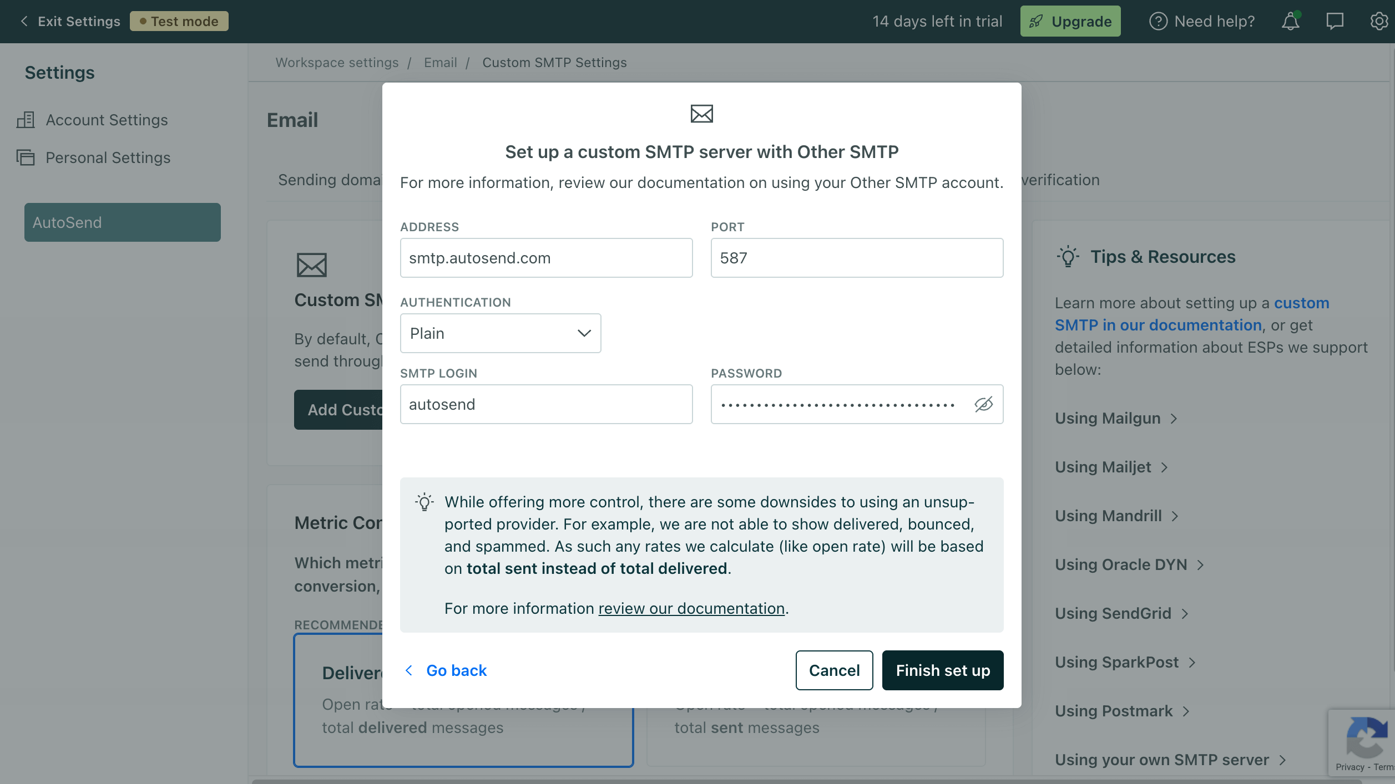The height and width of the screenshot is (784, 1395).
Task: Click the settings gear icon
Action: (x=1378, y=22)
